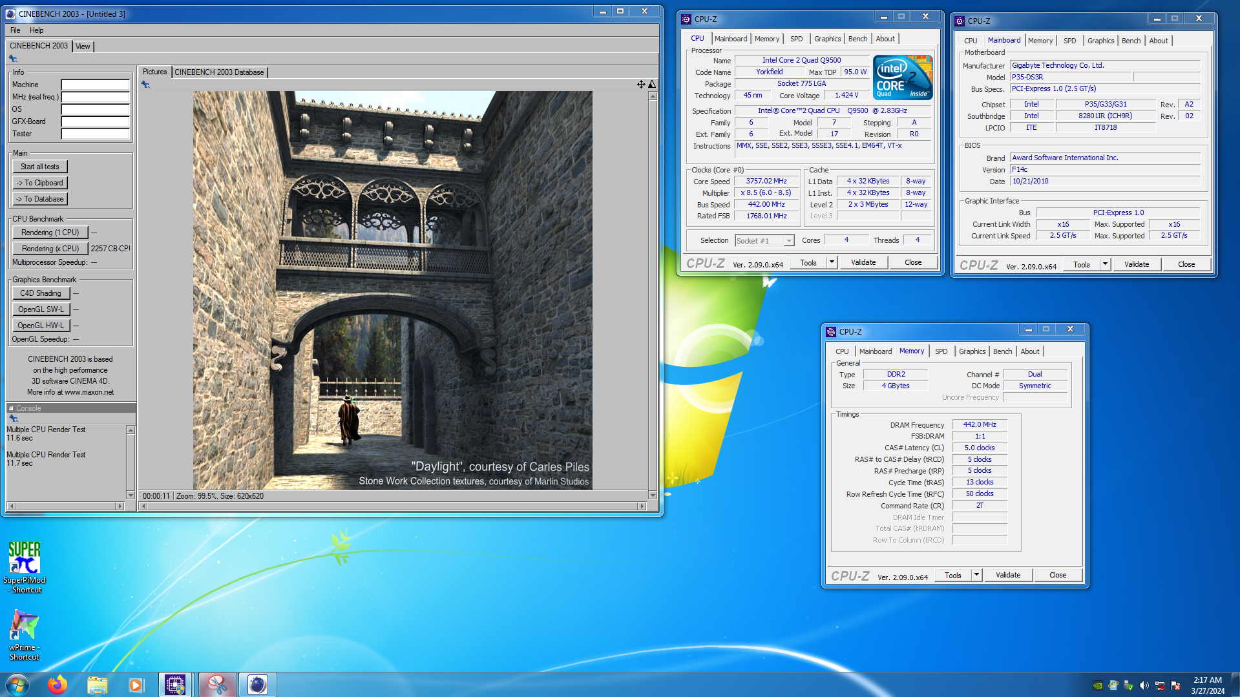Switch to the View tab in CINEBENCH

[x=83, y=47]
